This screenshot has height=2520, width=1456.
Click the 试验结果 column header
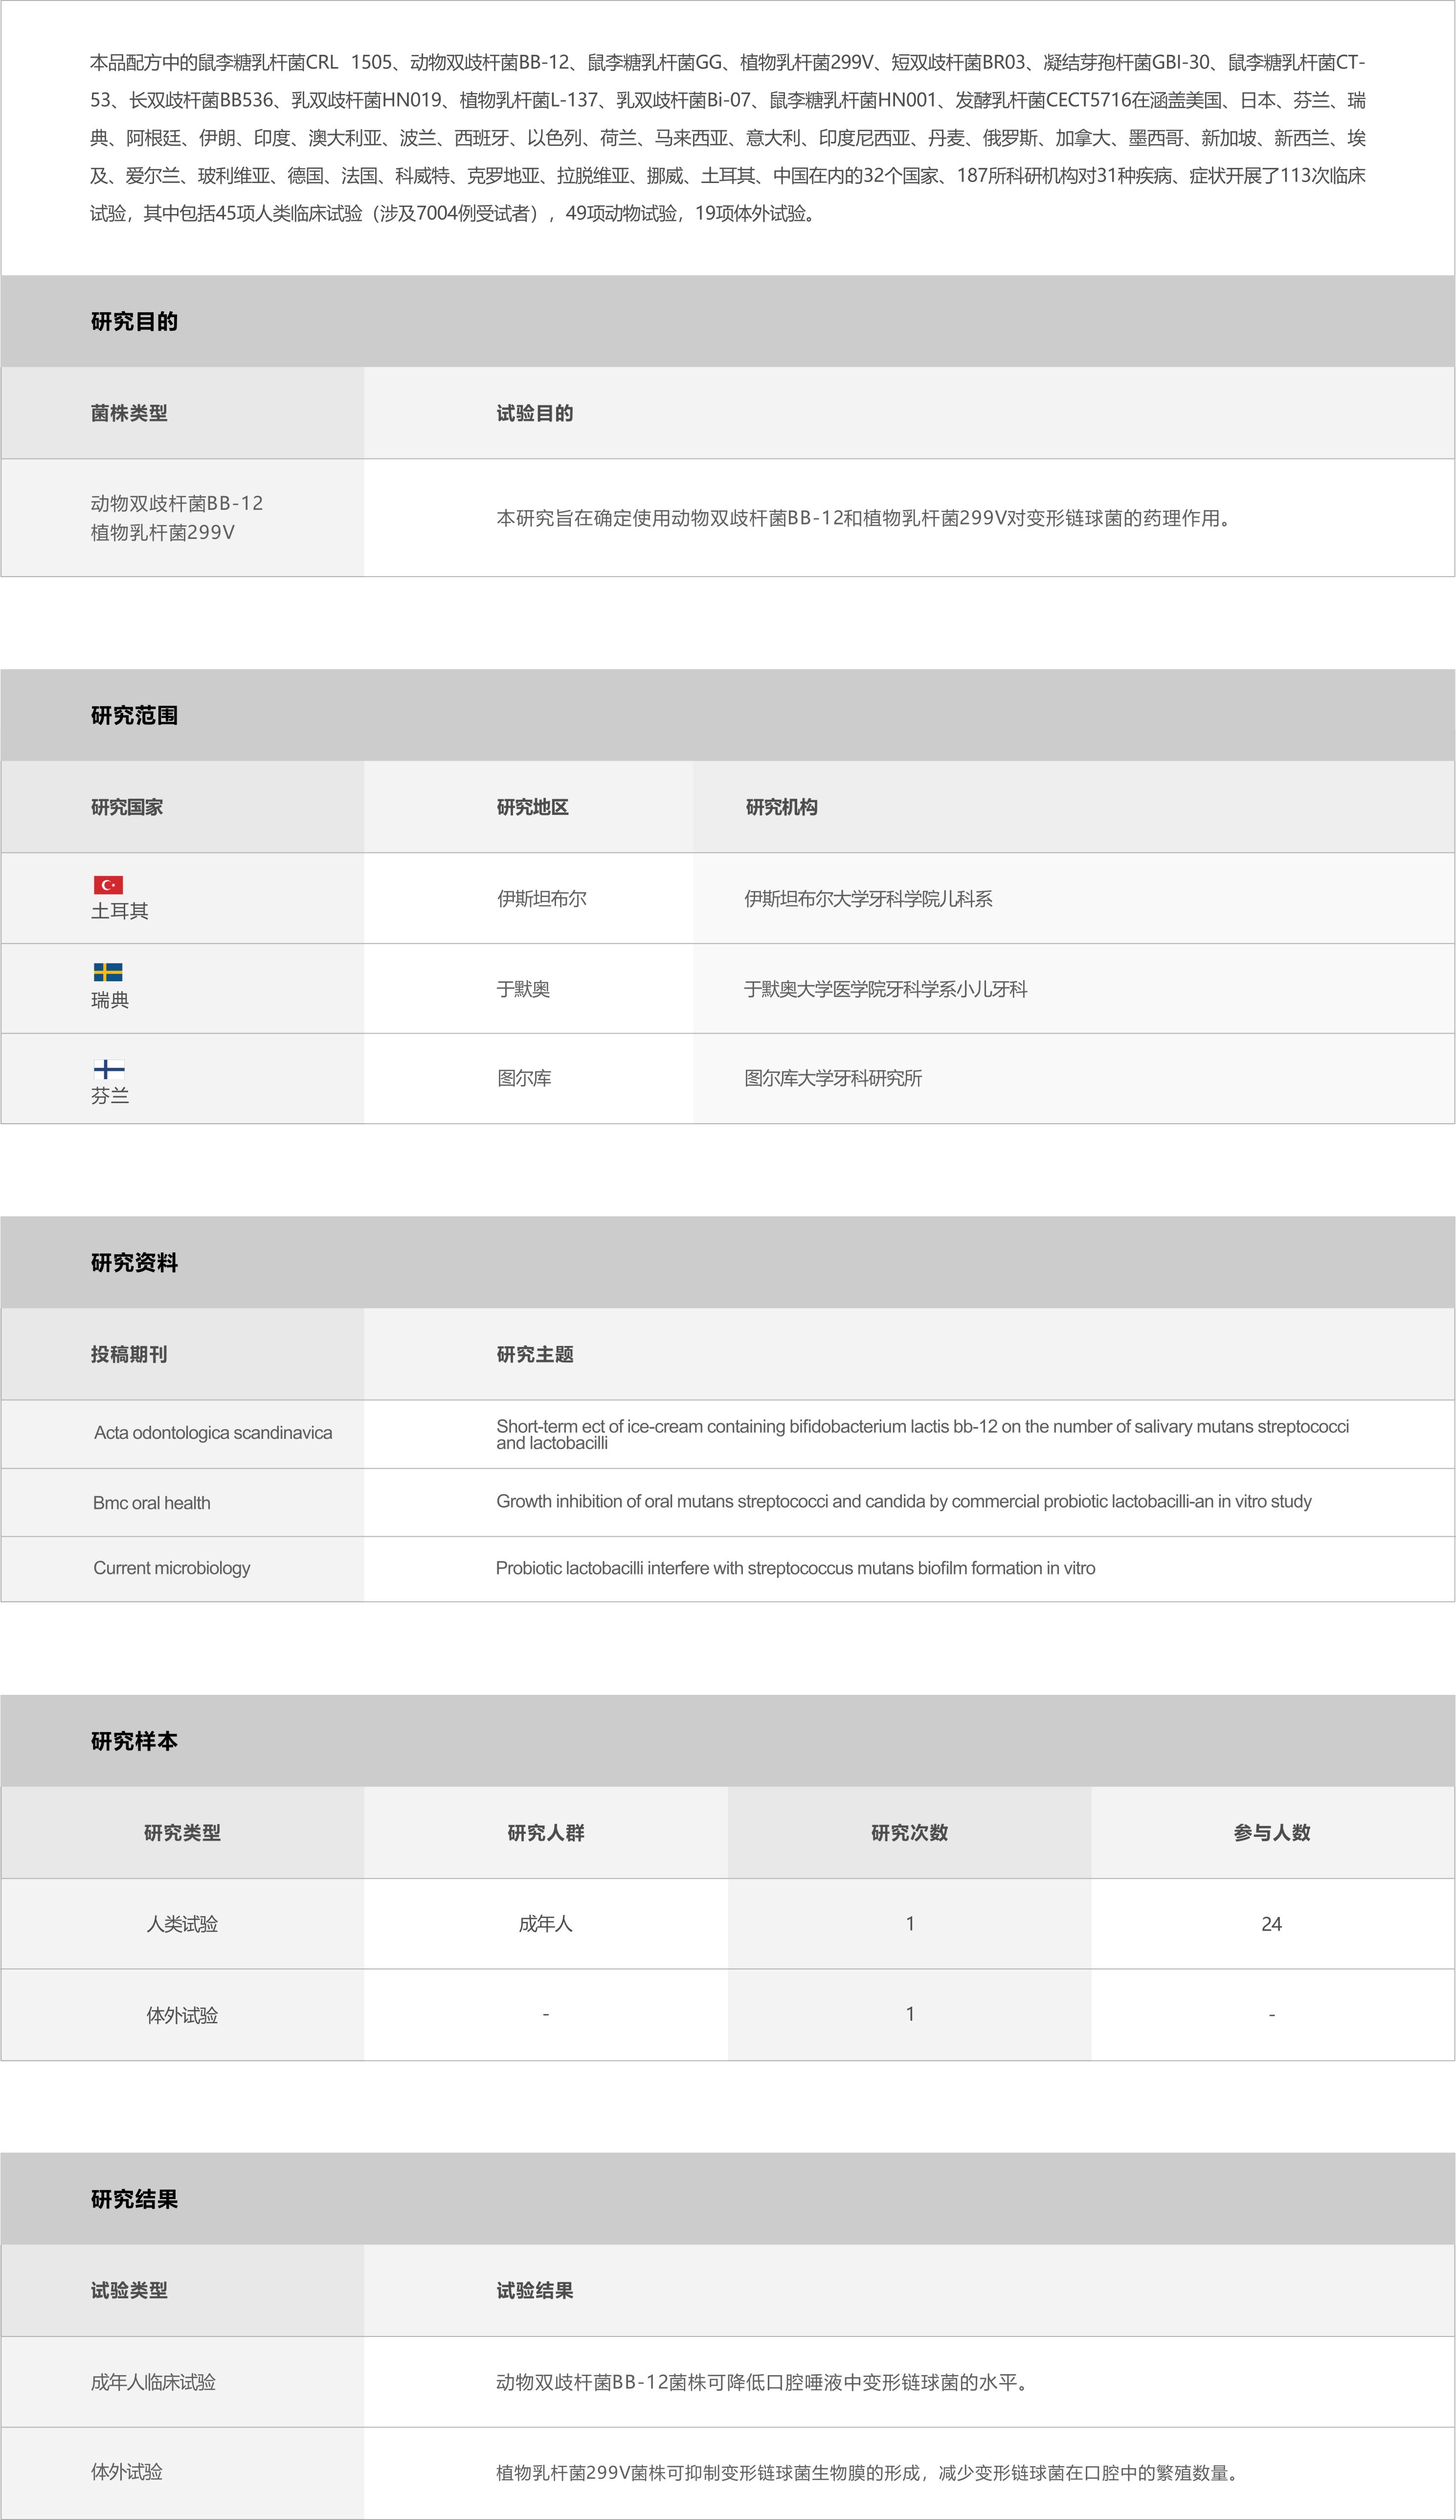535,2291
